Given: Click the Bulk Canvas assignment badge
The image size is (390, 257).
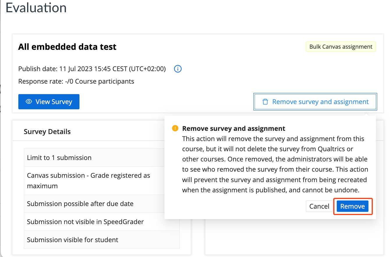Looking at the screenshot, I should pyautogui.click(x=341, y=47).
